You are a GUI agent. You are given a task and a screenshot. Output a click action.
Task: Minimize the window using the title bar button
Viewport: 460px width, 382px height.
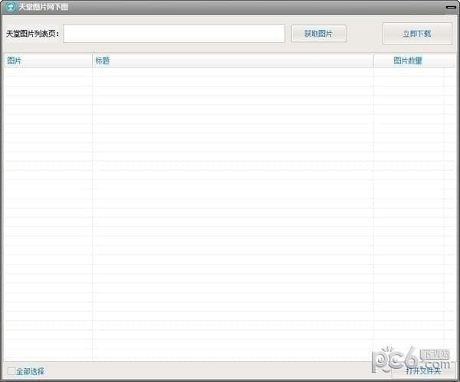(x=451, y=7)
